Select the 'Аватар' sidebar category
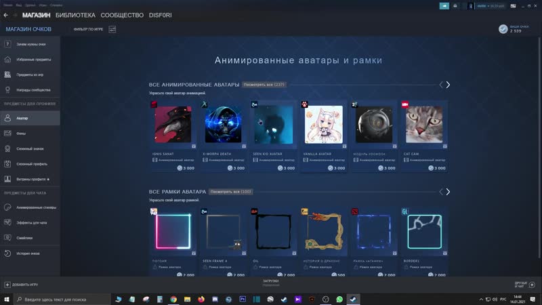Image resolution: width=542 pixels, height=305 pixels. pyautogui.click(x=30, y=118)
